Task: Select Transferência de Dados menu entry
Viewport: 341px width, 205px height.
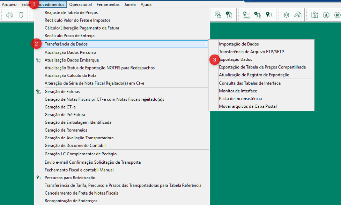Action: pyautogui.click(x=122, y=44)
